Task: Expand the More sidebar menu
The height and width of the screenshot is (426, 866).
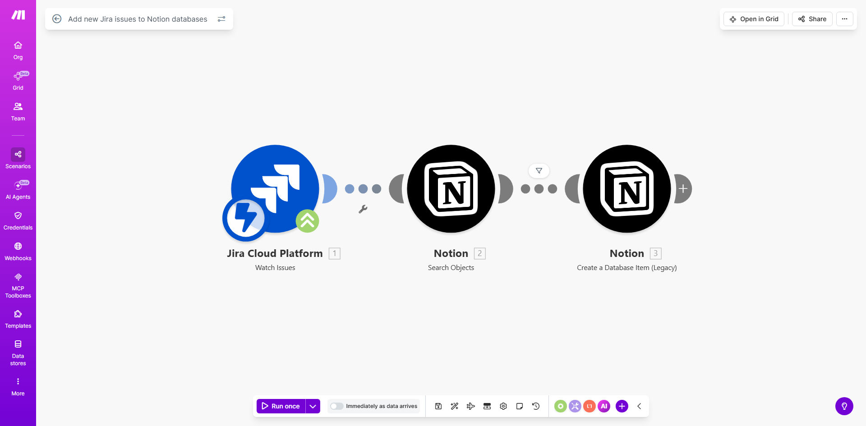Action: [x=18, y=387]
